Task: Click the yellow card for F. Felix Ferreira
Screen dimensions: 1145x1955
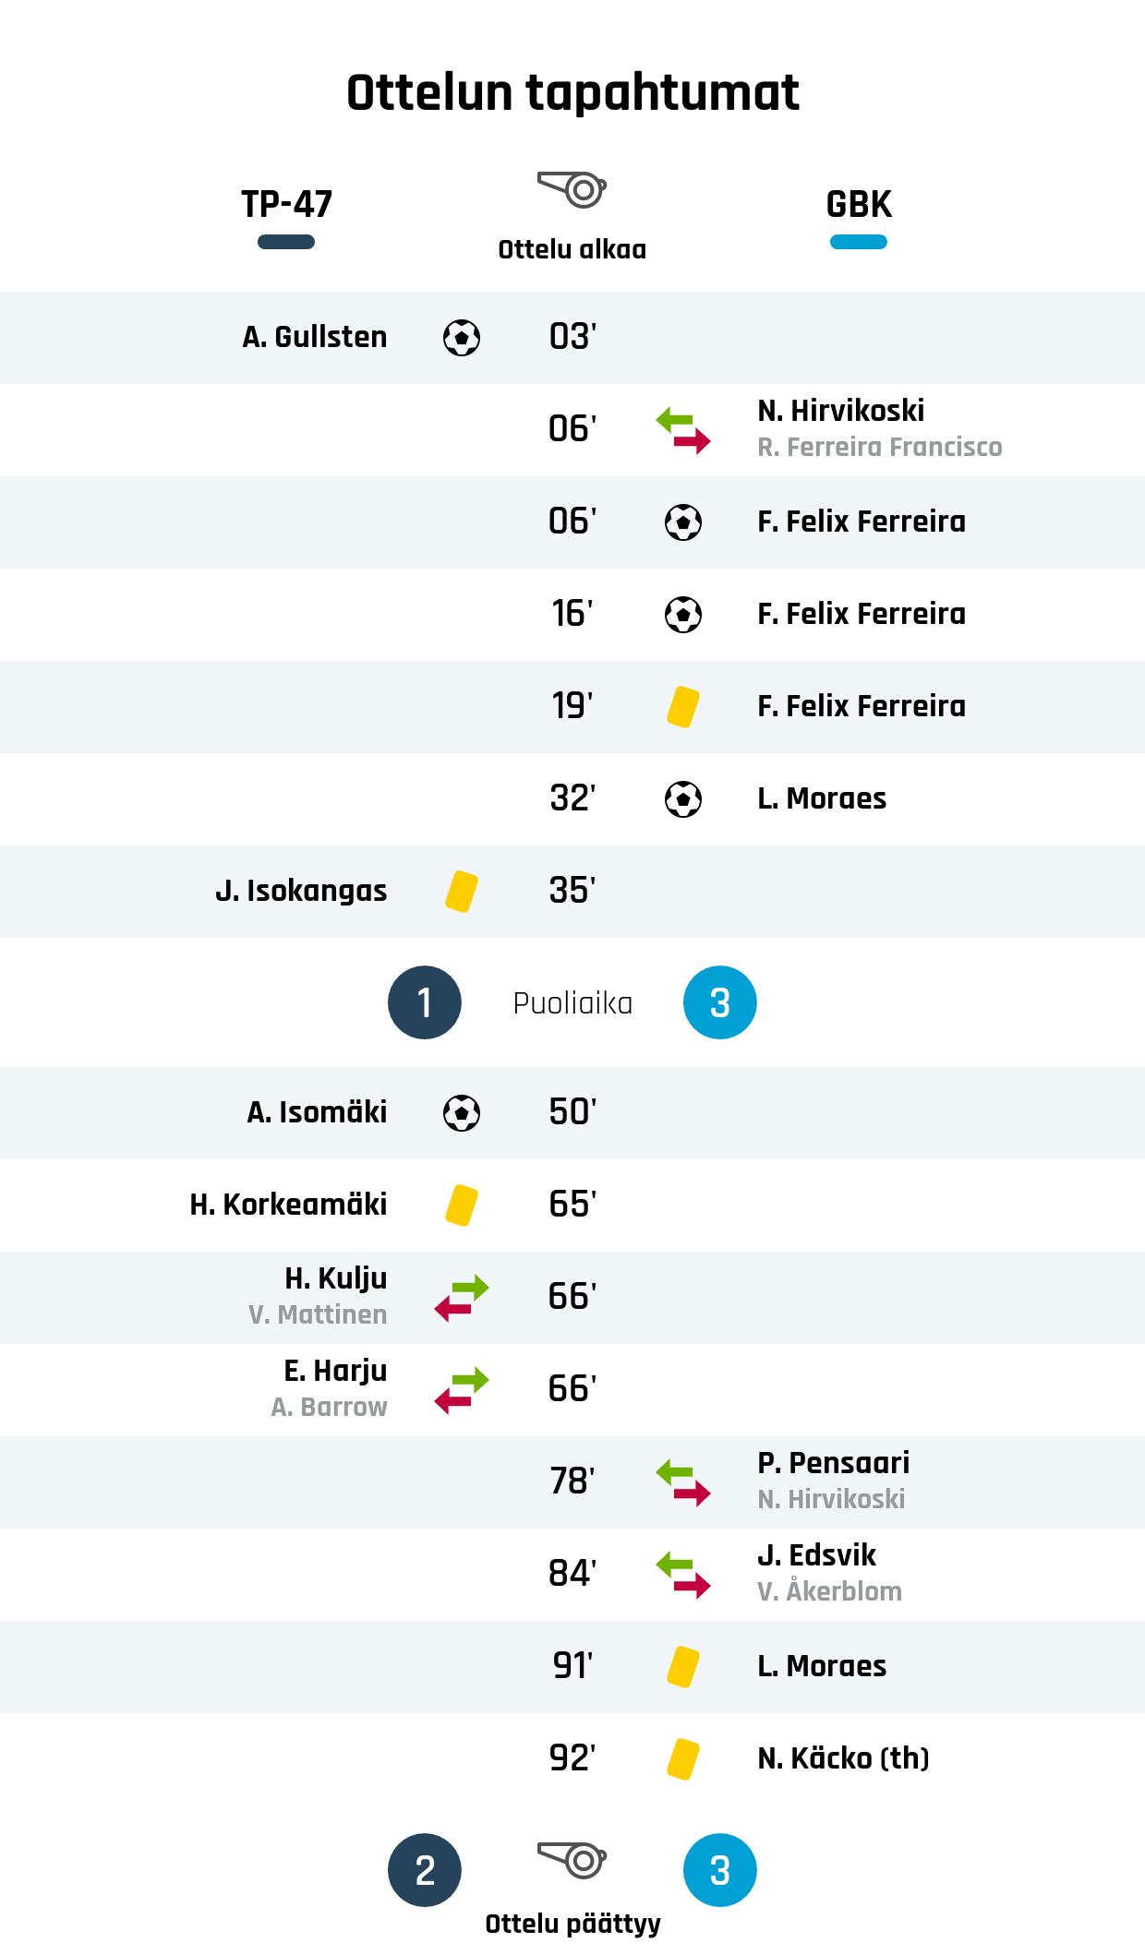Action: (683, 707)
